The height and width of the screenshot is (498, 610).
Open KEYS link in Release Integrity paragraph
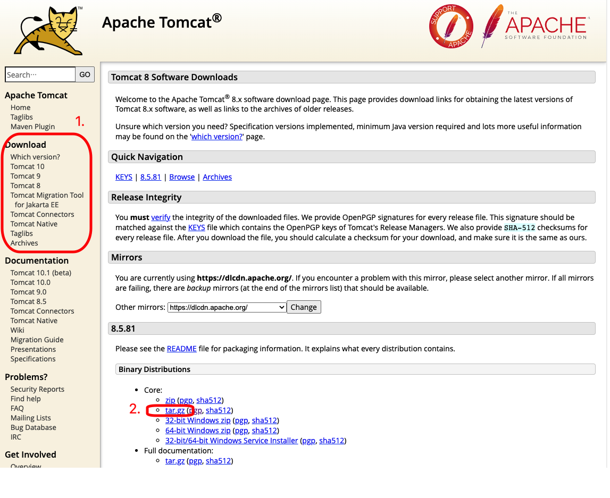point(196,227)
